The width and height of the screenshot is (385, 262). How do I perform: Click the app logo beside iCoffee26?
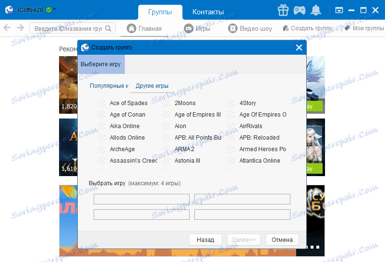pyautogui.click(x=9, y=10)
